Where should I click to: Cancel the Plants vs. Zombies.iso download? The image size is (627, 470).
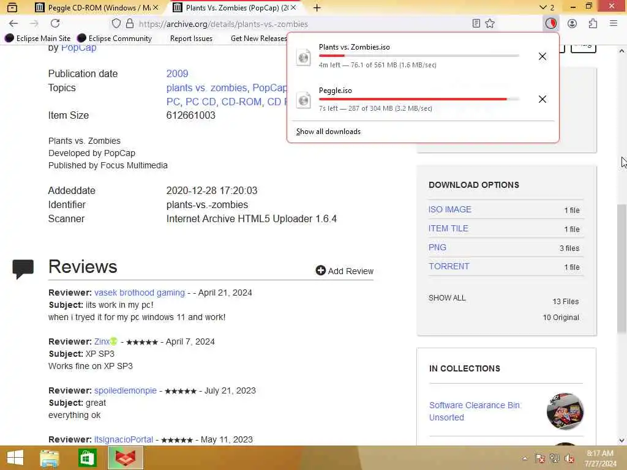[x=543, y=56]
